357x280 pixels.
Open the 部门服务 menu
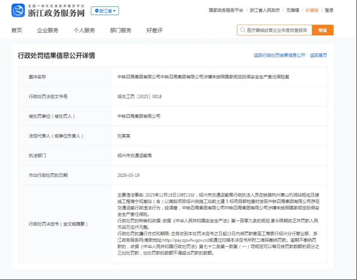click(120, 30)
